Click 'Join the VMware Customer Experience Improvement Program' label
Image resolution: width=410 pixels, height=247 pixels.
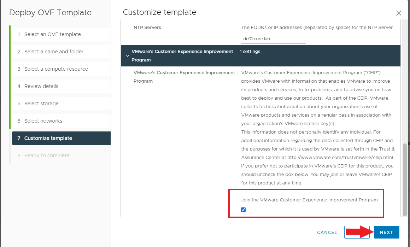[x=309, y=200]
